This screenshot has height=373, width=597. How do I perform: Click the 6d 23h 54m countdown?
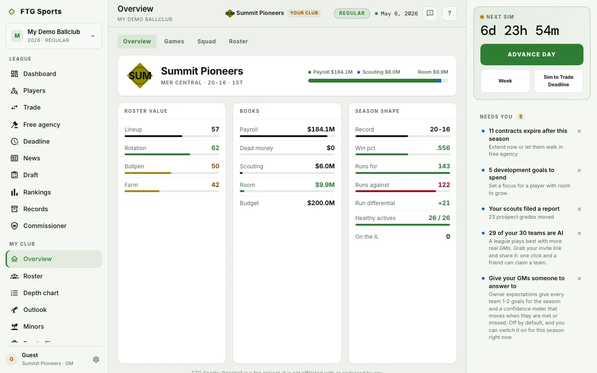520,31
